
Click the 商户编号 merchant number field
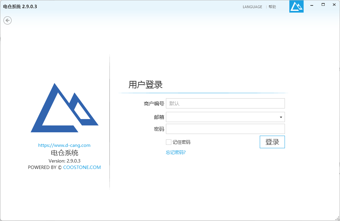[x=225, y=103]
